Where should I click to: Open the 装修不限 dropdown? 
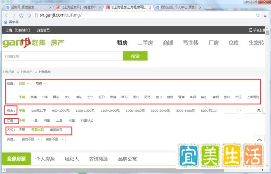click(55, 139)
